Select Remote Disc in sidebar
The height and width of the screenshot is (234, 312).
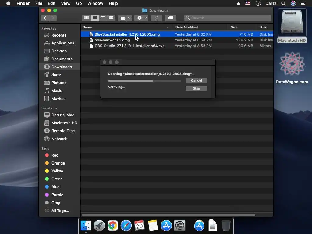coord(59,131)
